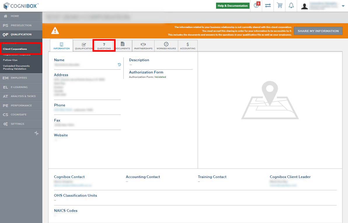
Task: Click the Share My Information button
Action: [x=318, y=31]
